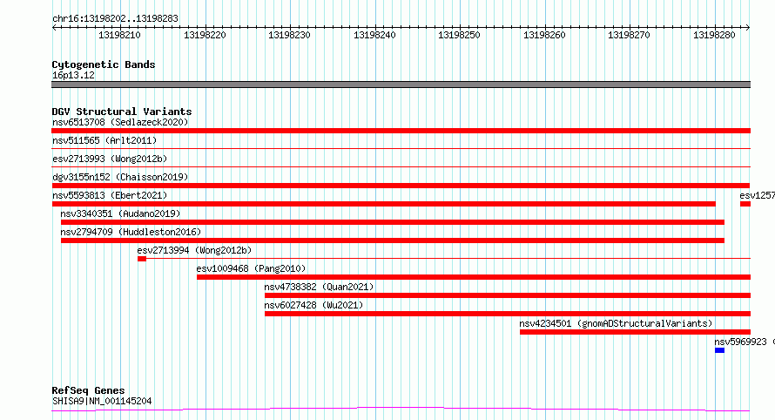The height and width of the screenshot is (420, 775).
Task: Click ruler position 13198270
Action: coord(629,35)
